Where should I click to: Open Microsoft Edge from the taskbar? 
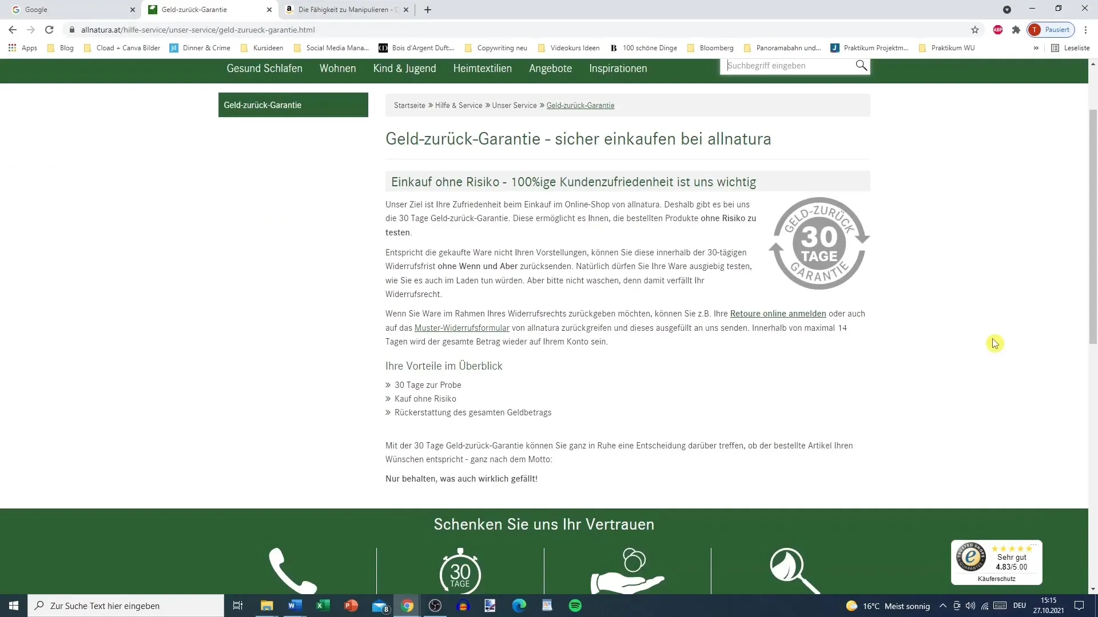[x=519, y=606]
